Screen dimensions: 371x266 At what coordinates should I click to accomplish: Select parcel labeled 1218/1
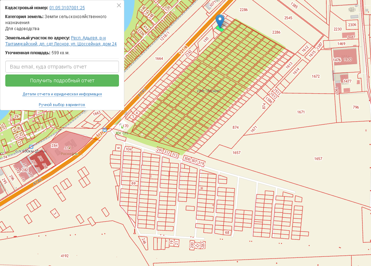click(x=165, y=36)
